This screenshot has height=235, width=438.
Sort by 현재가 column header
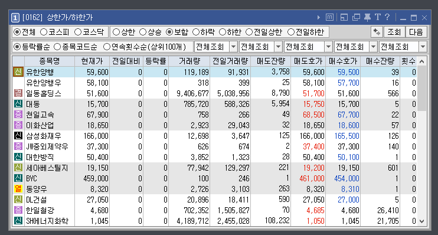point(92,61)
